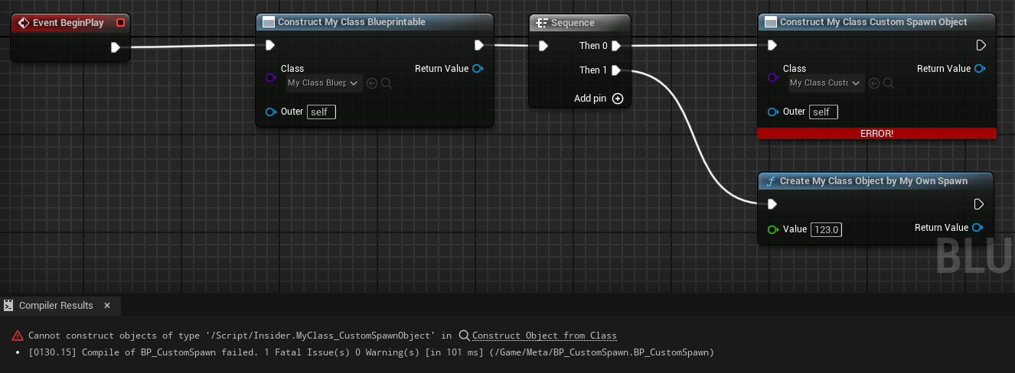Open the My Class Bluep class dropdown
Viewport: 1015px width, 373px height.
pos(323,83)
